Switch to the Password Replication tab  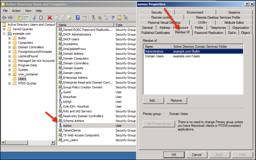tap(208, 33)
